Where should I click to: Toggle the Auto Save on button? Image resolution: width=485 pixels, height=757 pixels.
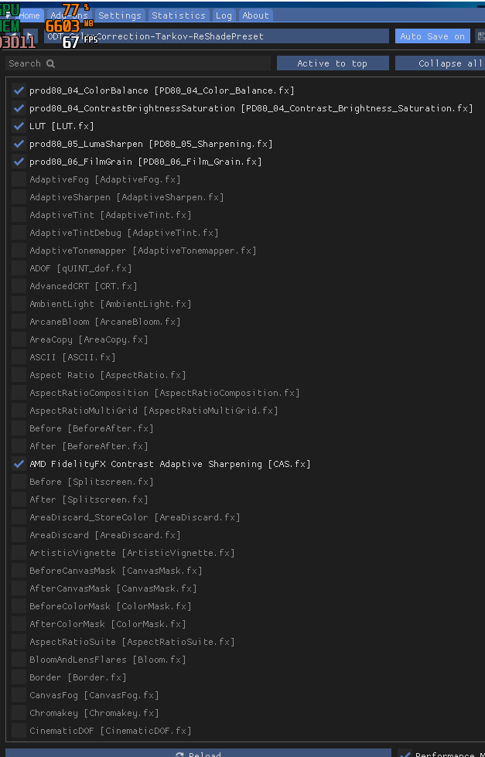click(x=432, y=36)
